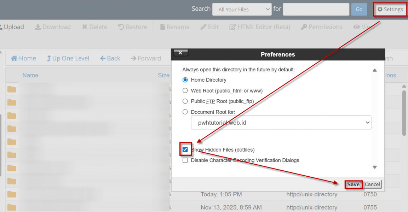This screenshot has height=212, width=408.
Task: Cancel the Preferences dialog
Action: click(x=372, y=184)
